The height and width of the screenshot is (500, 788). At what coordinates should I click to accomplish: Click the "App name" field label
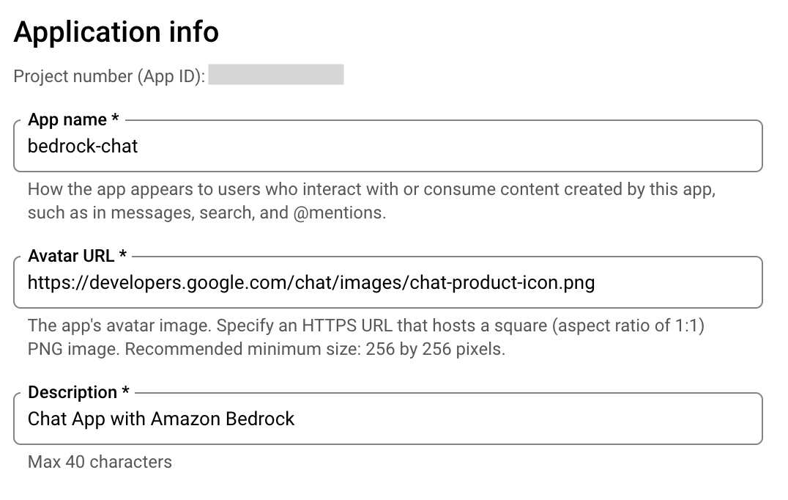coord(67,120)
